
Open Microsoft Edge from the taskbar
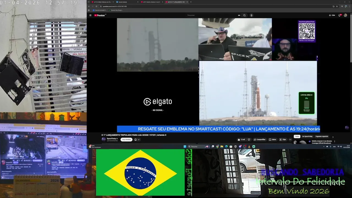(226, 147)
